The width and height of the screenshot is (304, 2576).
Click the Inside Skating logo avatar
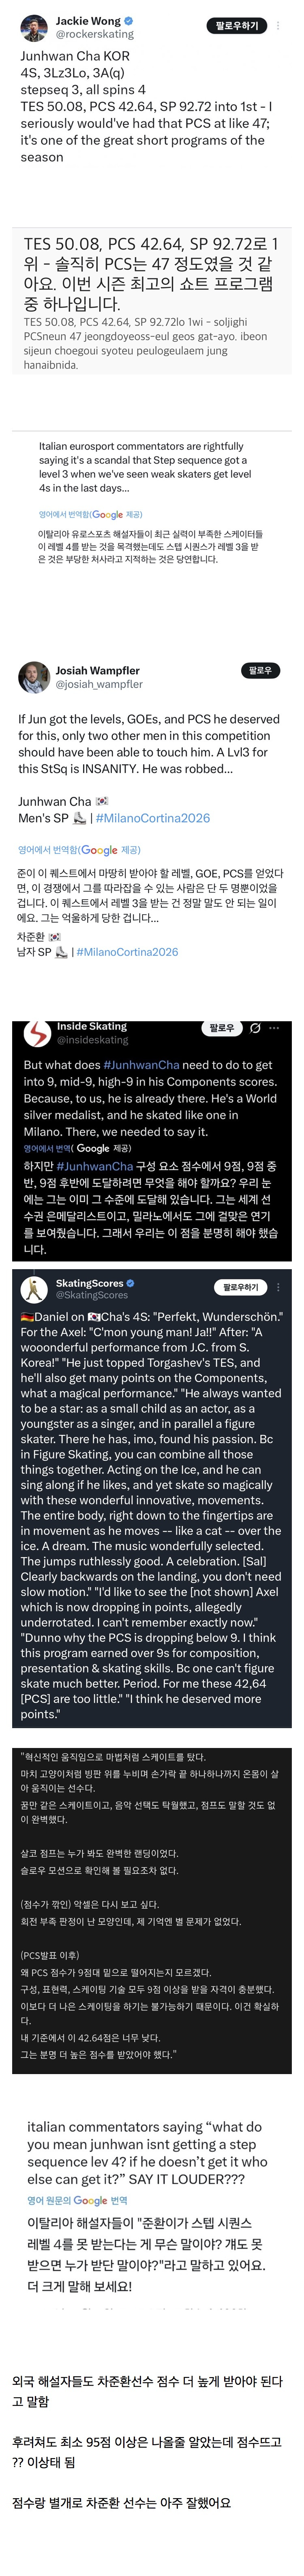(x=37, y=1034)
